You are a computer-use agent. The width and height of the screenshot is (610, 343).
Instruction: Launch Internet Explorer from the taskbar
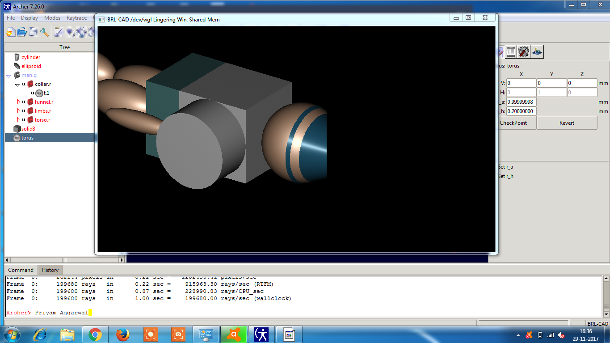tap(40, 334)
